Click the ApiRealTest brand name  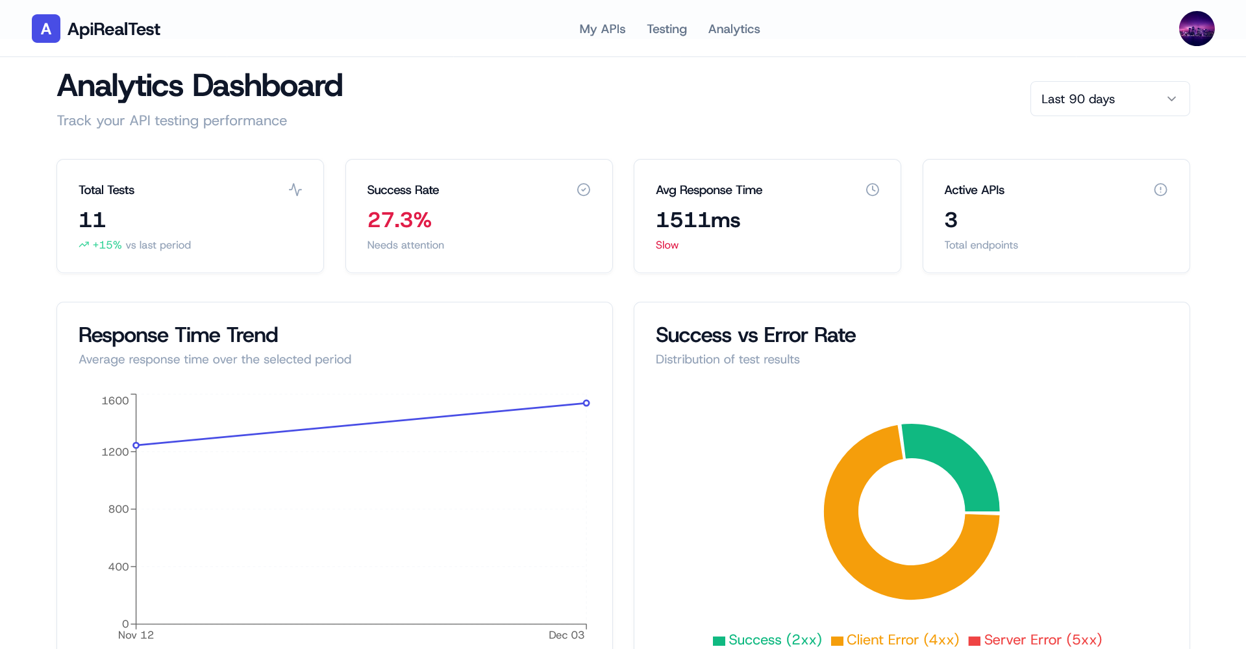[x=114, y=29]
